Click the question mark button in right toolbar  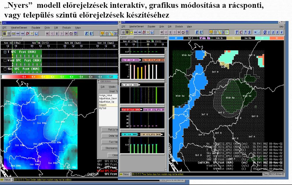[x=245, y=32]
